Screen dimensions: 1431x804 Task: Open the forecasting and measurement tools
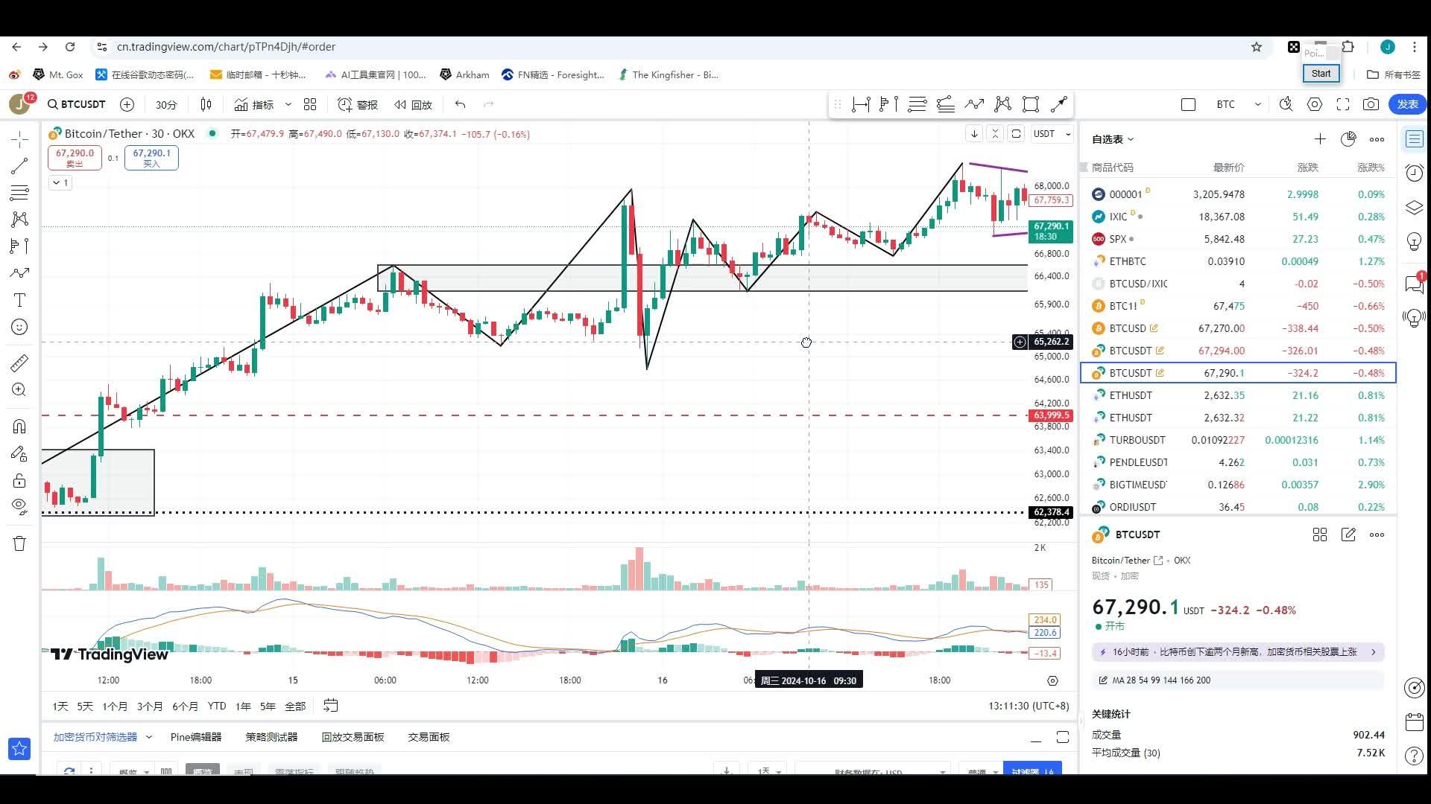tap(19, 246)
